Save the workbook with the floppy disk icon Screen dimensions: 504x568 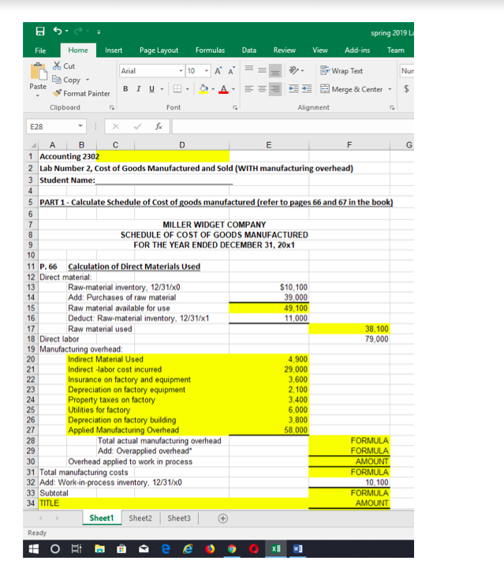tap(40, 31)
